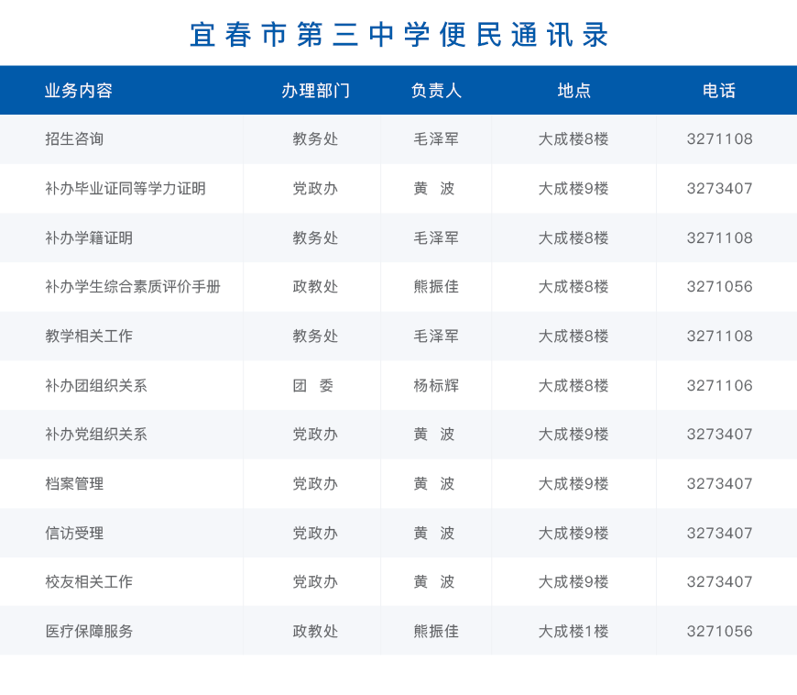Click 党政办 in the 补办毕业证同等学力证明 row

[315, 188]
